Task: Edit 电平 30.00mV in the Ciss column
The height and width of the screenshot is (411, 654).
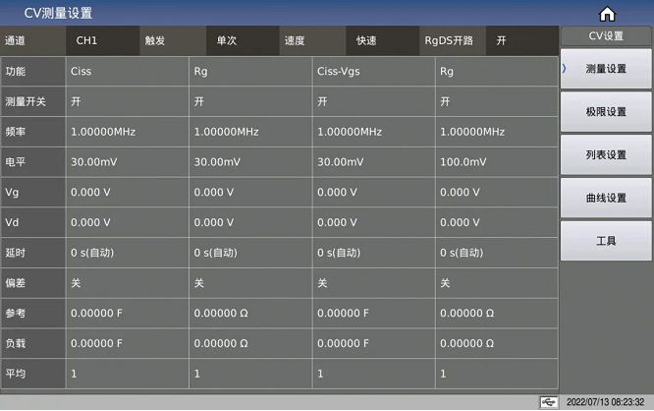Action: pos(128,162)
